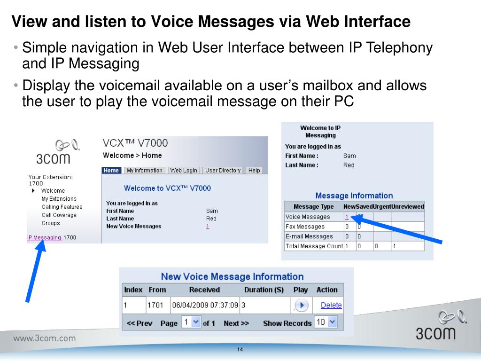Click the Index column header

[x=133, y=290]
